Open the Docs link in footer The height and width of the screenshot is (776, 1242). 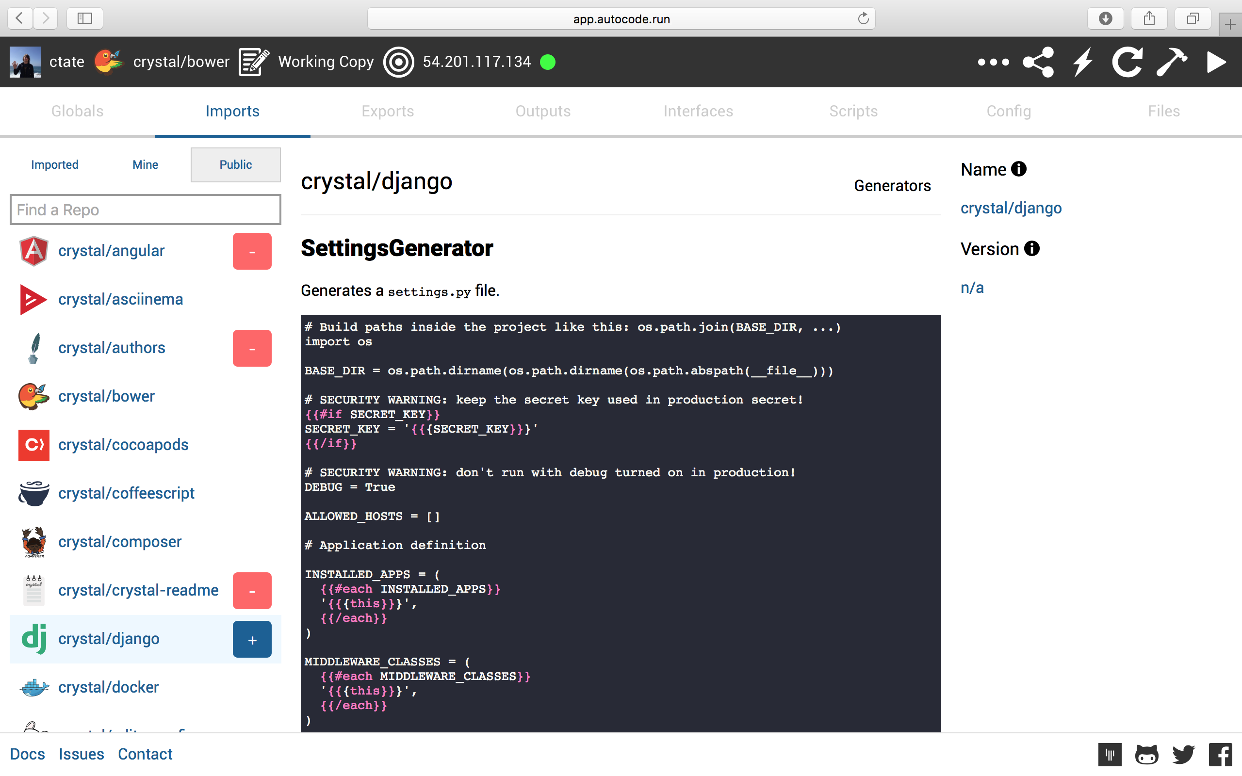pos(27,754)
